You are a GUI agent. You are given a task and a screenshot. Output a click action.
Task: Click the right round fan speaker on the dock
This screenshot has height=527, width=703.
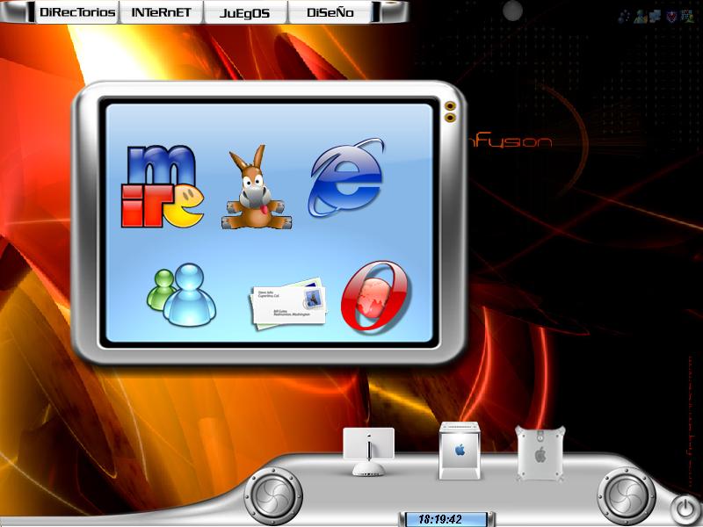(627, 495)
